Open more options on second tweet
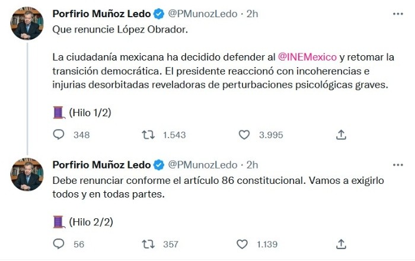Image resolution: width=415 pixels, height=261 pixels. (x=396, y=164)
